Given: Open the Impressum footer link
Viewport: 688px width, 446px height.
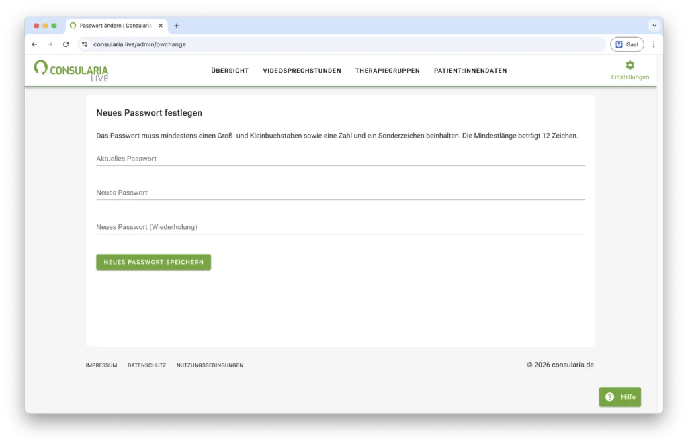Looking at the screenshot, I should coord(101,365).
